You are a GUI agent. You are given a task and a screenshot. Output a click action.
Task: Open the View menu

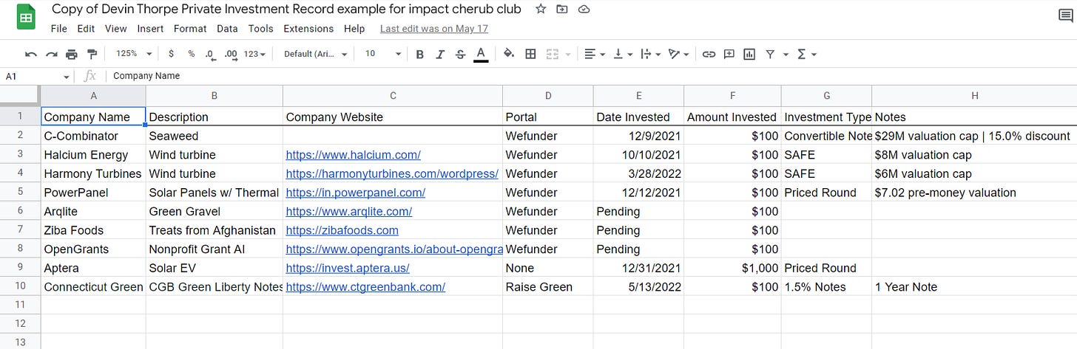[116, 29]
